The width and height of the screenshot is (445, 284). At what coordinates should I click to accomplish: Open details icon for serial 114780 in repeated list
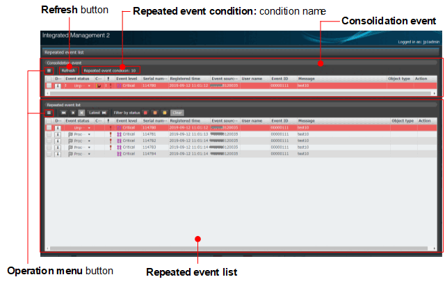(x=58, y=128)
